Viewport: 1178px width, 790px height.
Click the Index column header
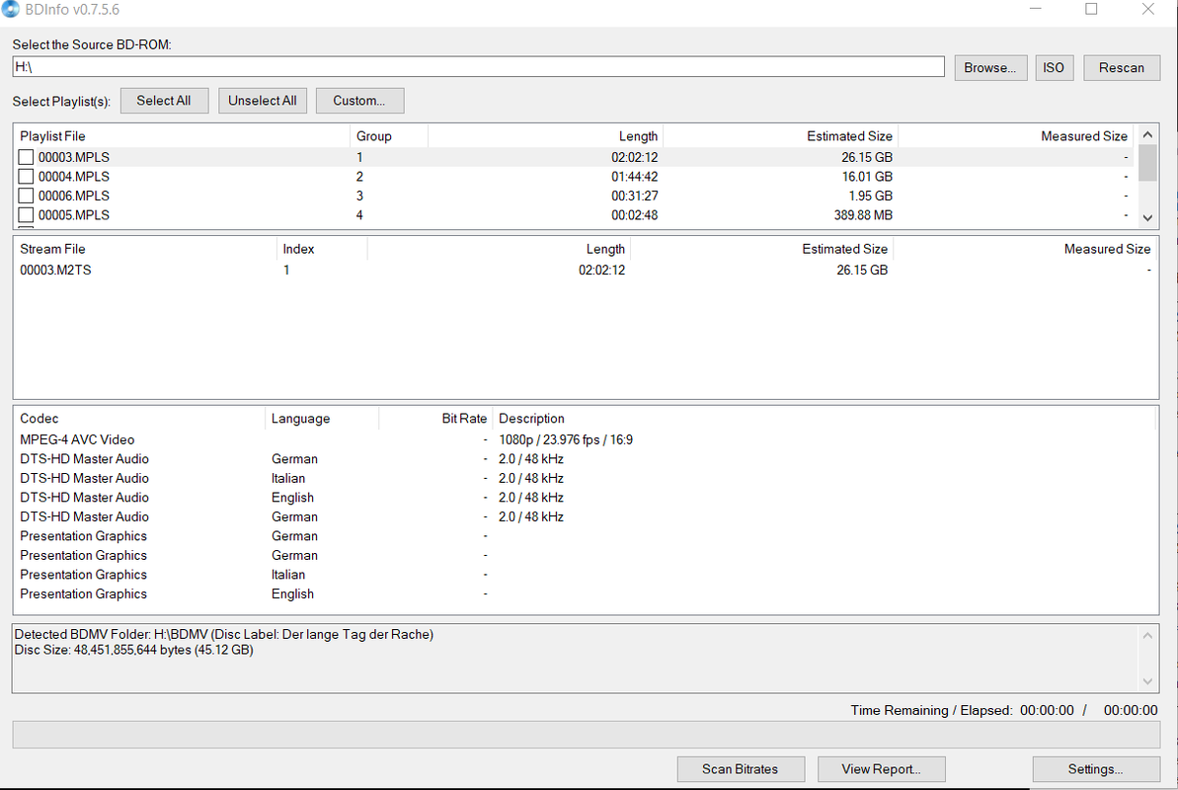322,249
